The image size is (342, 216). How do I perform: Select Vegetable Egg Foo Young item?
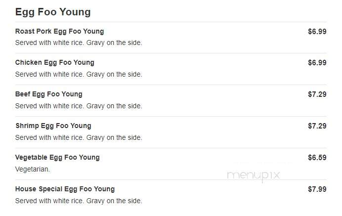pyautogui.click(x=57, y=158)
